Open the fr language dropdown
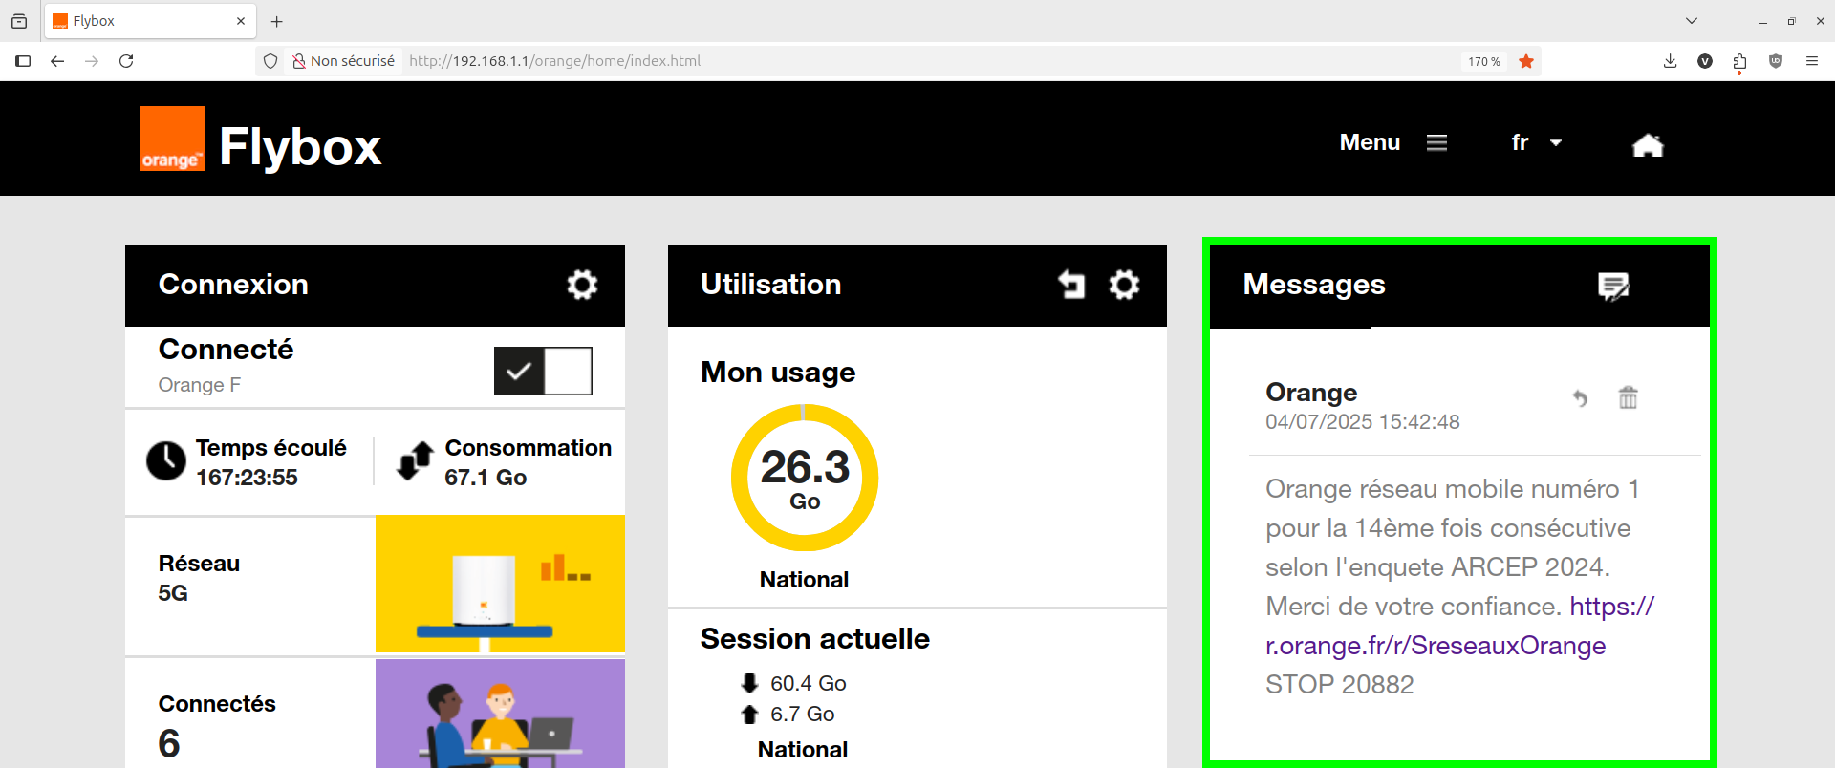This screenshot has width=1835, height=768. coord(1536,142)
